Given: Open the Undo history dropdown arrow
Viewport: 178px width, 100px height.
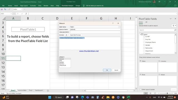Looking at the screenshot, I should tap(7, 9).
